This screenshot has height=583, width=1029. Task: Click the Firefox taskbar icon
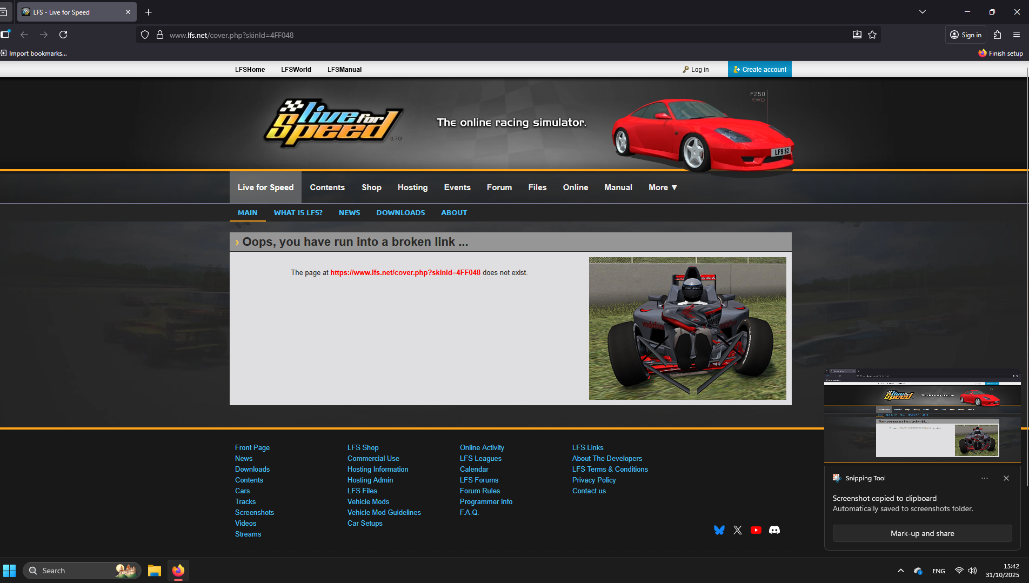178,571
